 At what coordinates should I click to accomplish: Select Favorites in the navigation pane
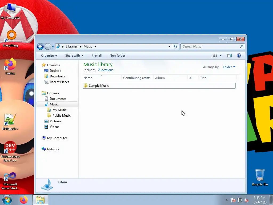tap(51, 65)
